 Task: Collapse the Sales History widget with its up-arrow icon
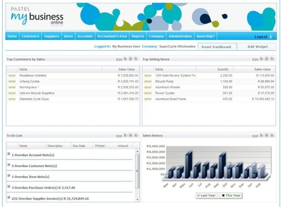262,135
